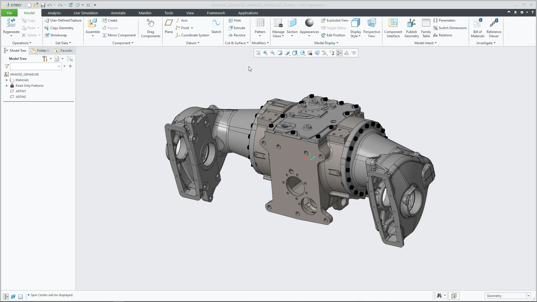This screenshot has width=537, height=302.
Task: Open the Model Display group dropdown
Action: pos(326,43)
